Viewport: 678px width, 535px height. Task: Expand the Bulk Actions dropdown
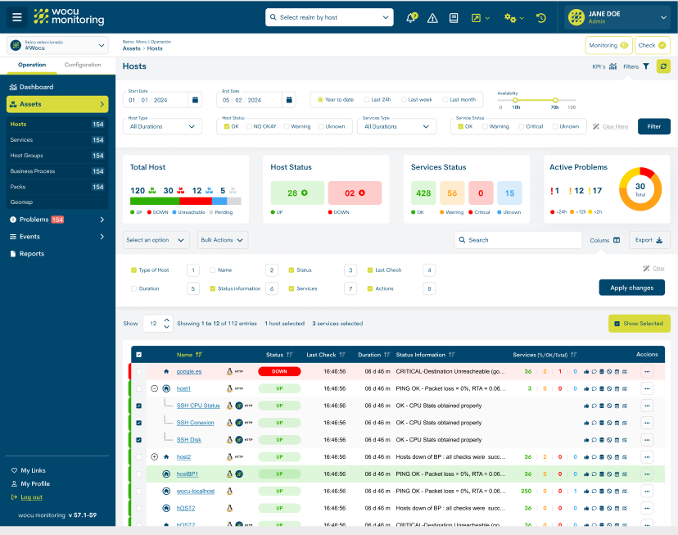[223, 240]
